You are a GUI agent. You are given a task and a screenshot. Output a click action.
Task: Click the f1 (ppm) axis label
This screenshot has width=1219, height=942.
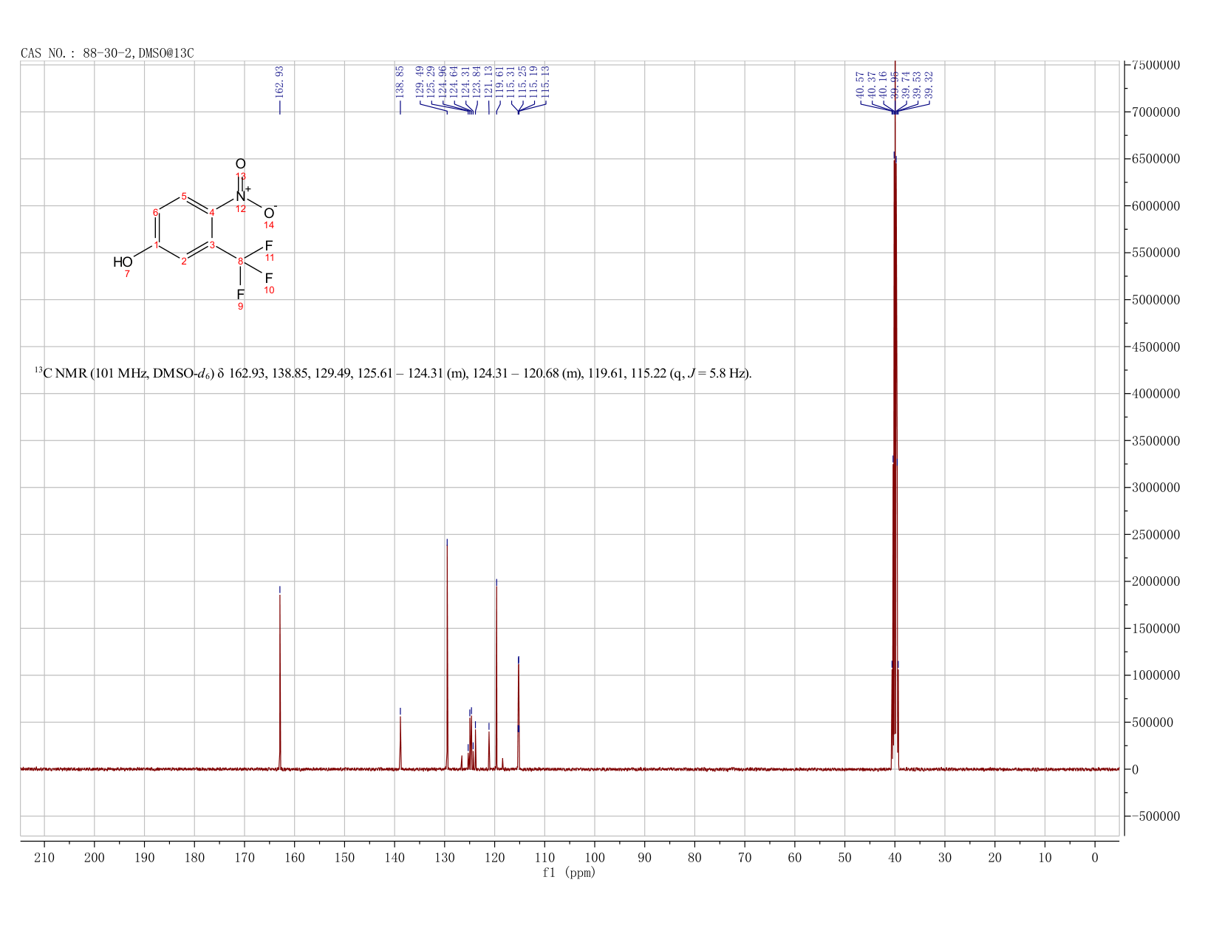569,873
